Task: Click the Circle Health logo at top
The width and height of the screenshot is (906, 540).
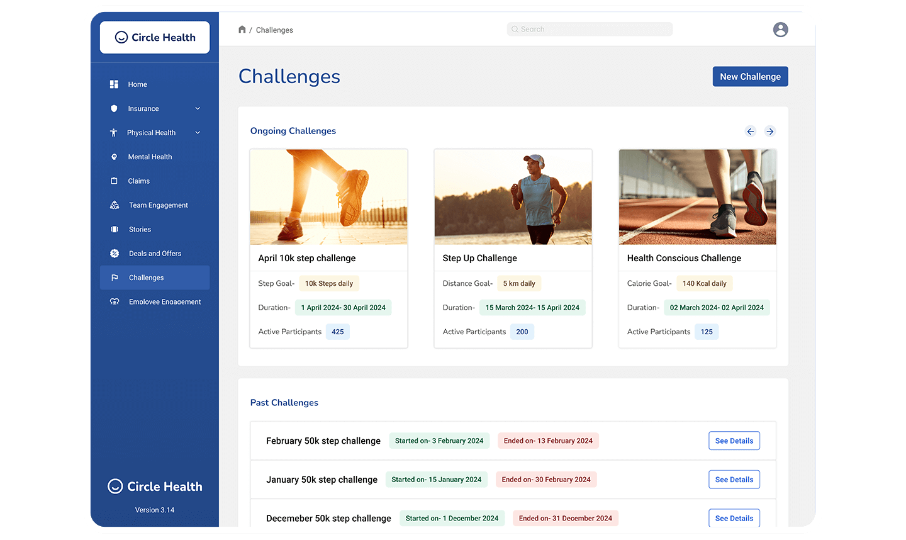Action: [x=155, y=37]
